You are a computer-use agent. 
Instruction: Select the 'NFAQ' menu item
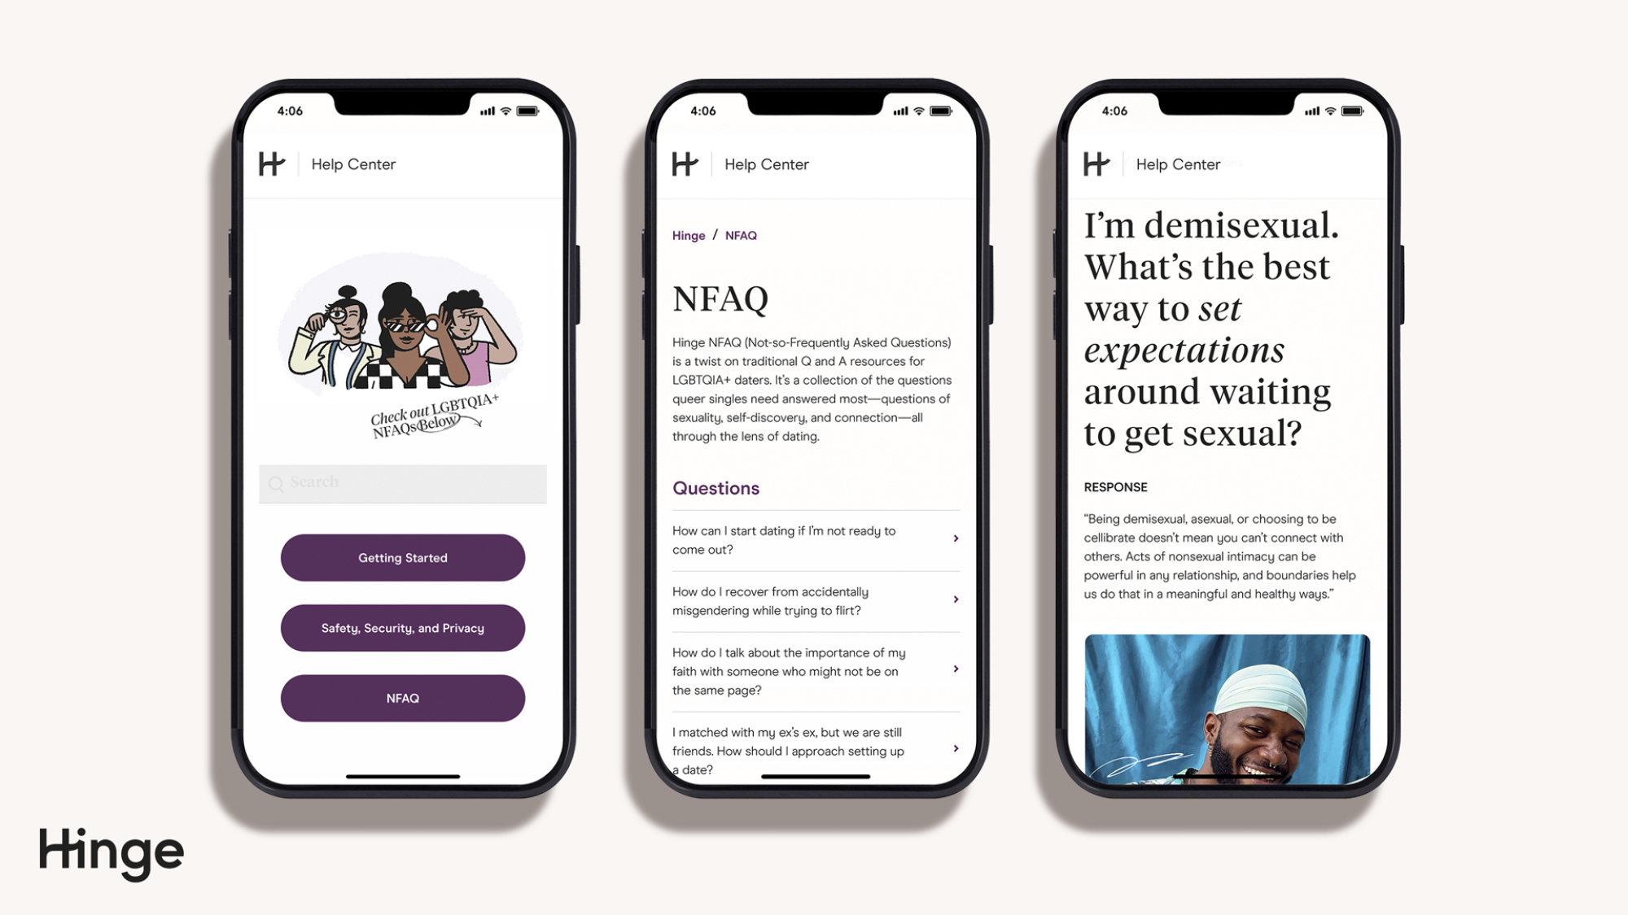[x=401, y=697]
